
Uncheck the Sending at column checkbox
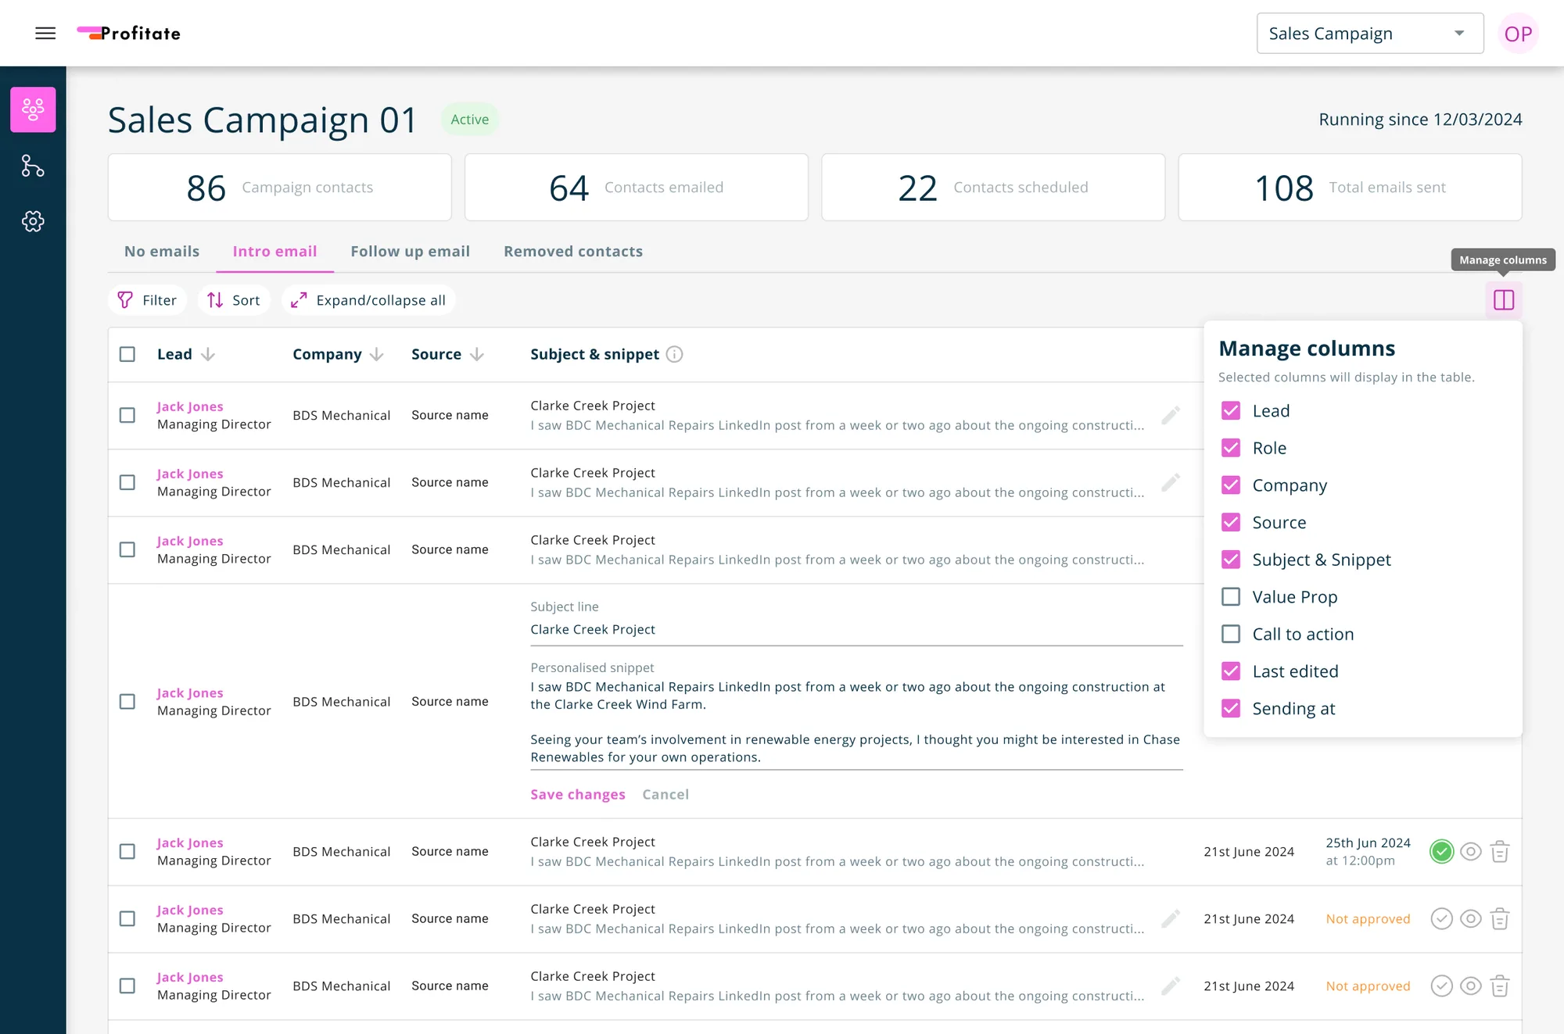click(x=1231, y=708)
